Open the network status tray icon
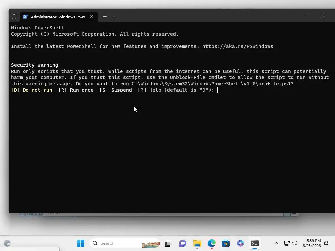 (x=287, y=243)
